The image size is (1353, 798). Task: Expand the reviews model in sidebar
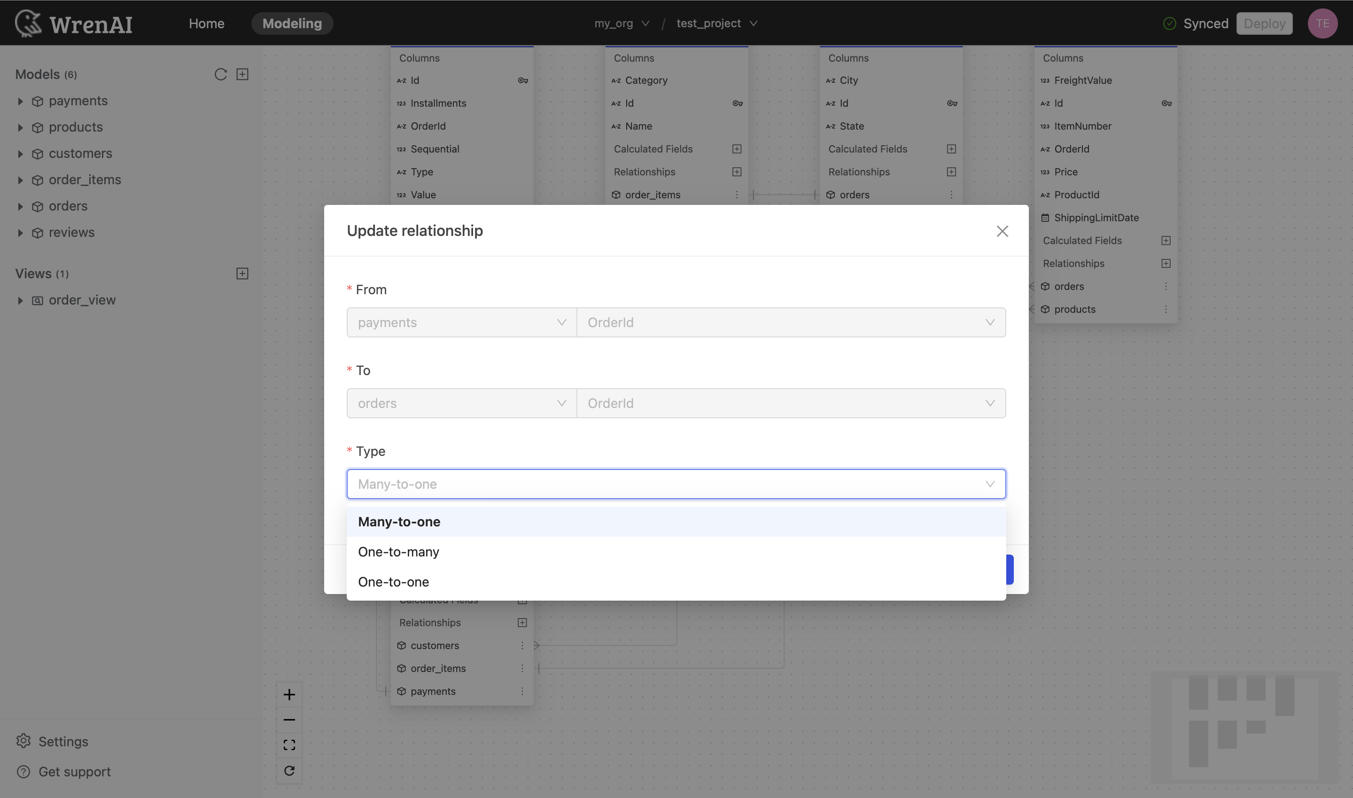tap(20, 233)
